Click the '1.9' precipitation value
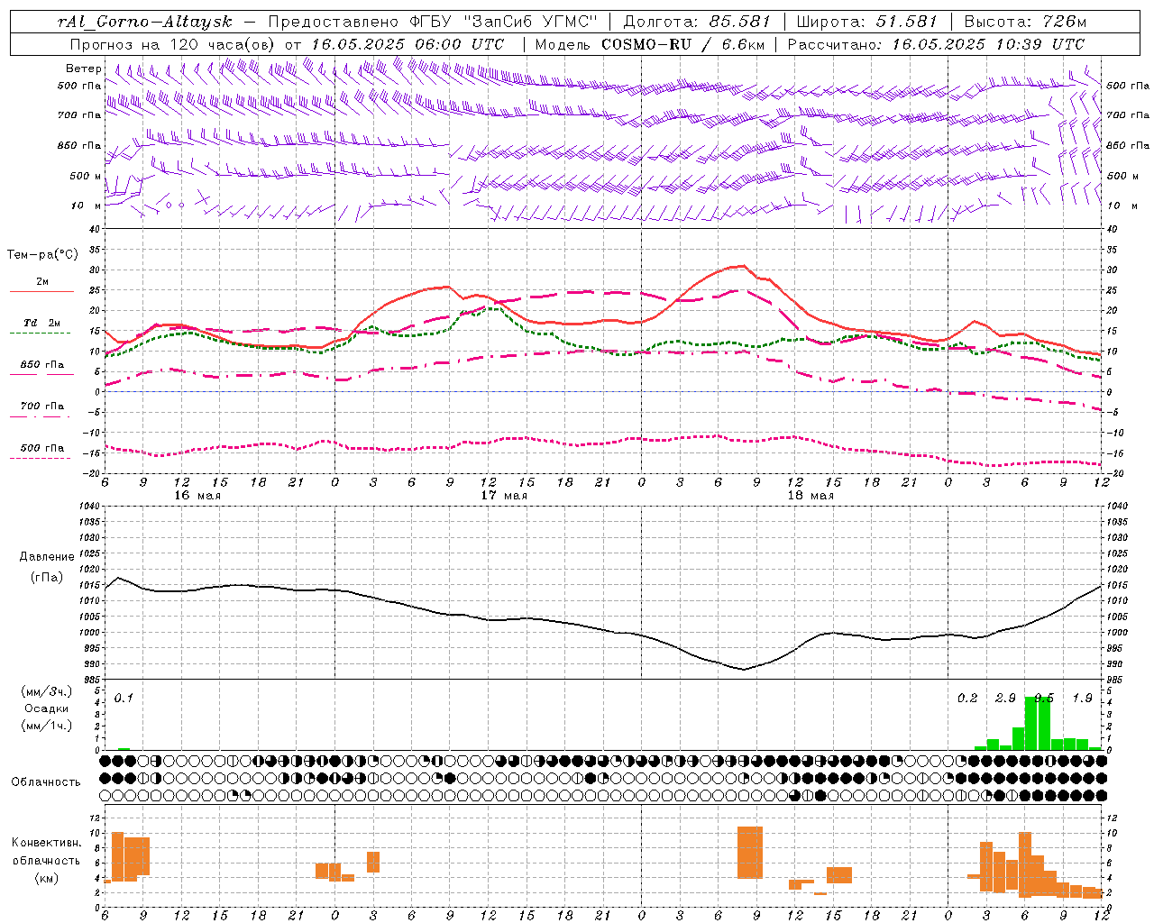The width and height of the screenshot is (1154, 923). pyautogui.click(x=1083, y=699)
